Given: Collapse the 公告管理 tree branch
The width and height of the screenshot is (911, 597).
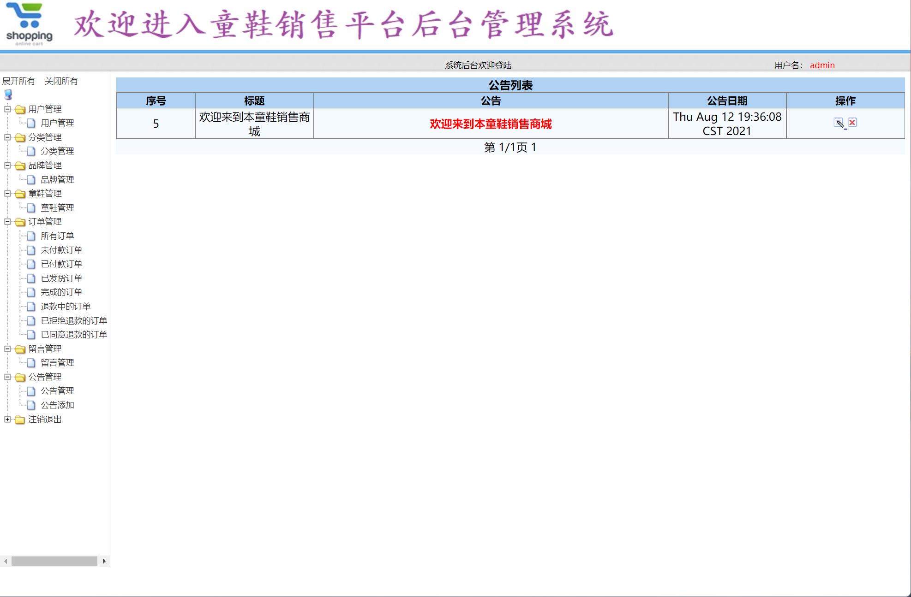Looking at the screenshot, I should coord(6,377).
